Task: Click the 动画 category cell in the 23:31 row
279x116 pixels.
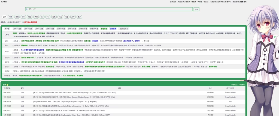Action: 22,101
